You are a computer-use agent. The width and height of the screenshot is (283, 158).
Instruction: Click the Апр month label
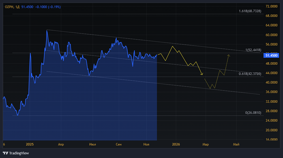(x=61, y=144)
